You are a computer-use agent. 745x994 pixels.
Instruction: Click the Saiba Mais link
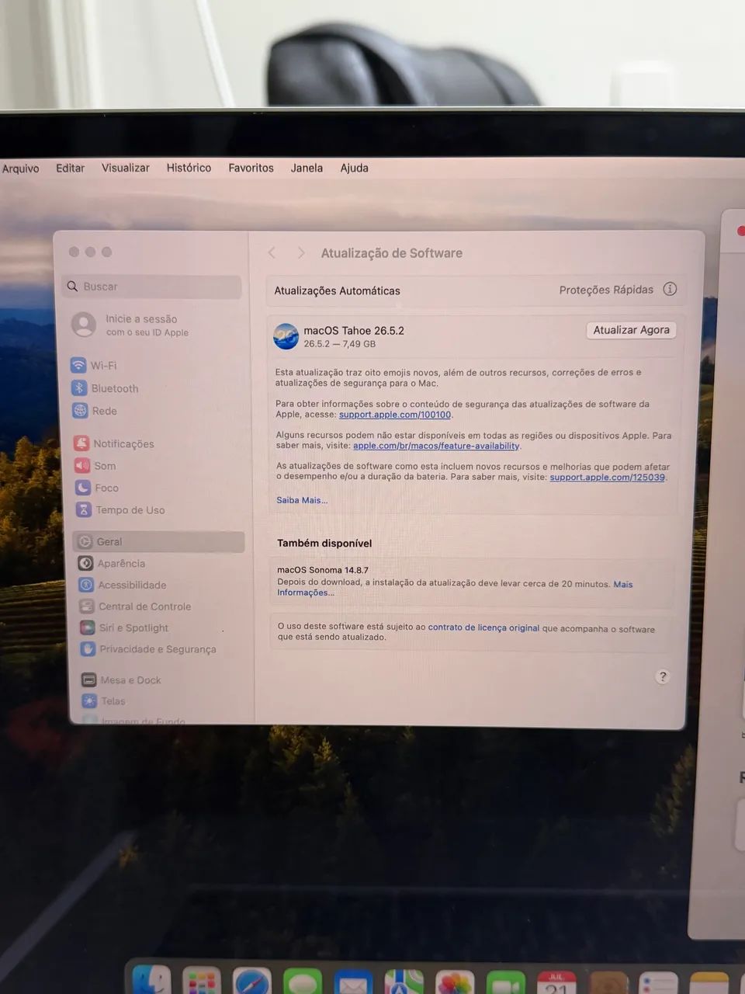pyautogui.click(x=302, y=500)
